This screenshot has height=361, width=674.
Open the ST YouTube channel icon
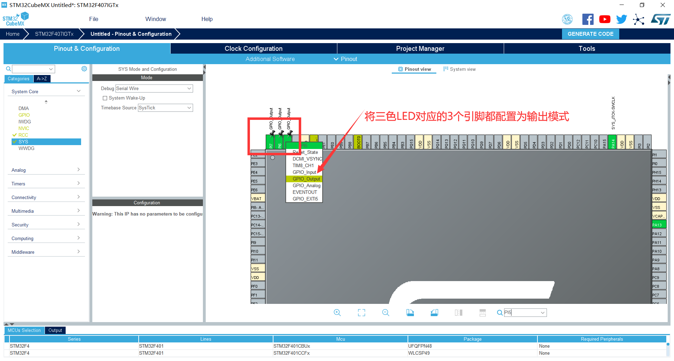pos(604,19)
